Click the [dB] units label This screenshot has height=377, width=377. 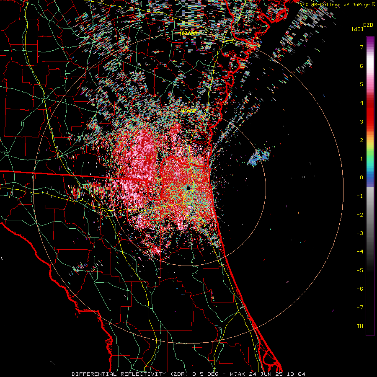coord(358,29)
